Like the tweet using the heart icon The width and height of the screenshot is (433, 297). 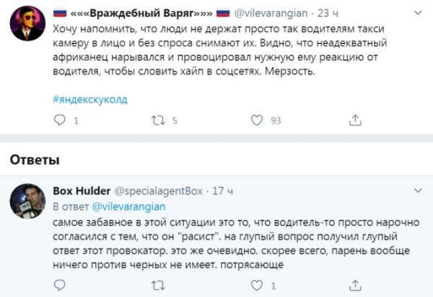[x=256, y=121]
